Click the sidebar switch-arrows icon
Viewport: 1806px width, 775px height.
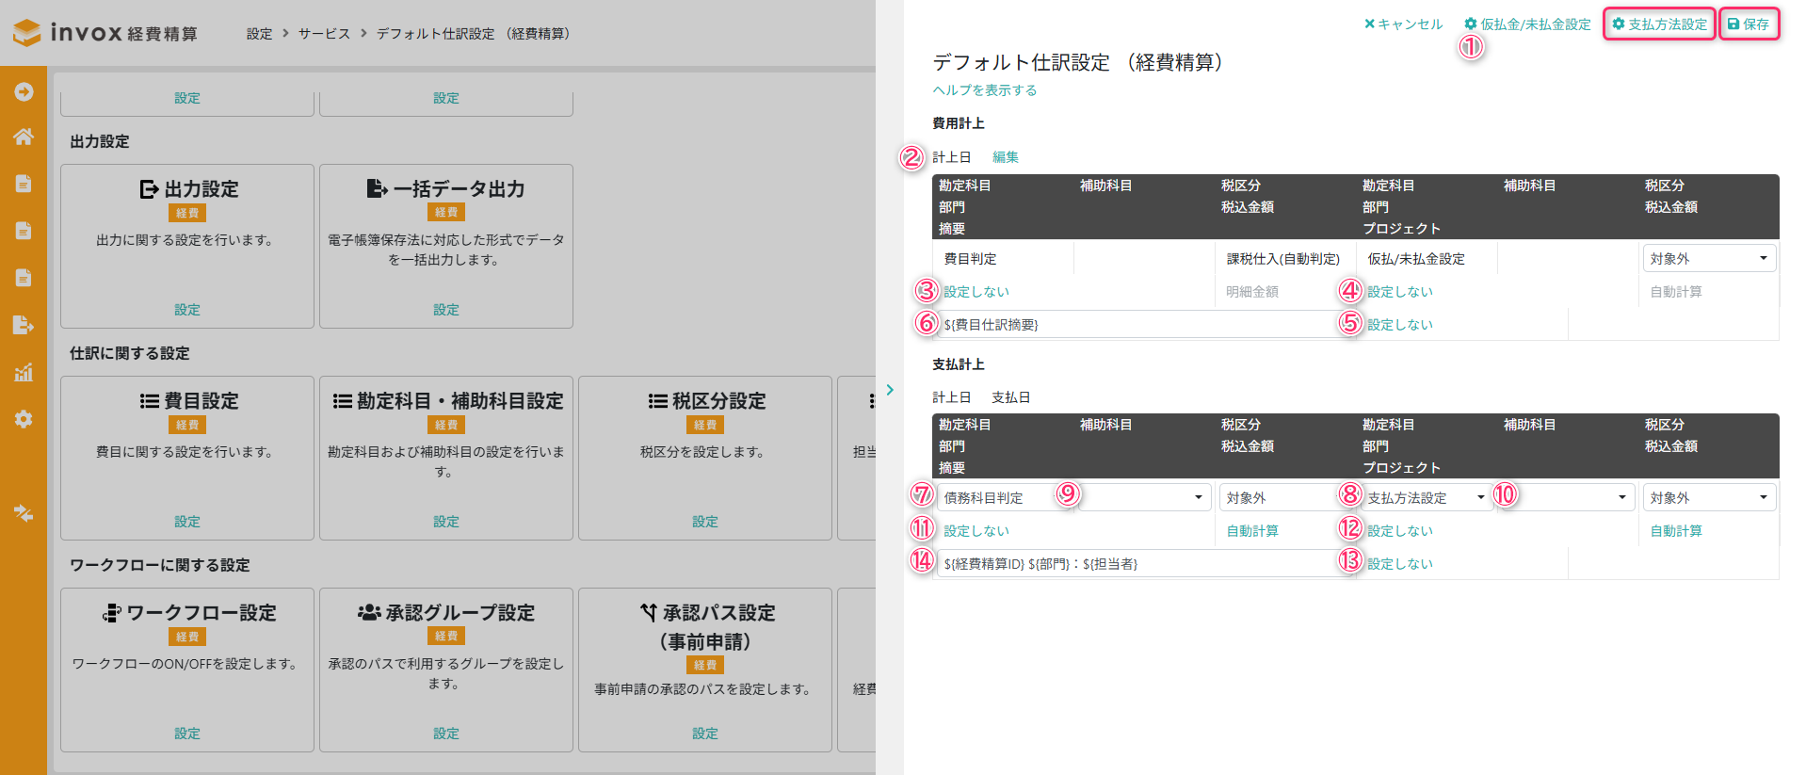pos(24,513)
